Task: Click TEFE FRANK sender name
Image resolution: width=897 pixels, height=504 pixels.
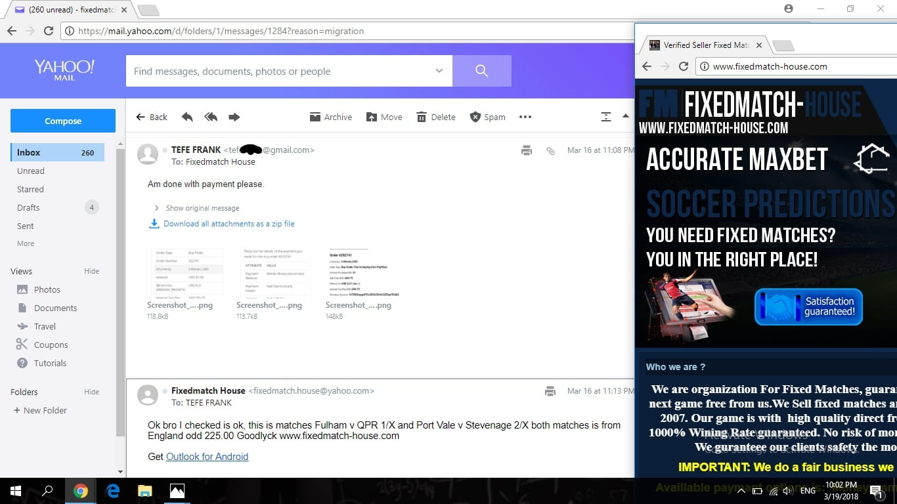Action: pos(196,150)
